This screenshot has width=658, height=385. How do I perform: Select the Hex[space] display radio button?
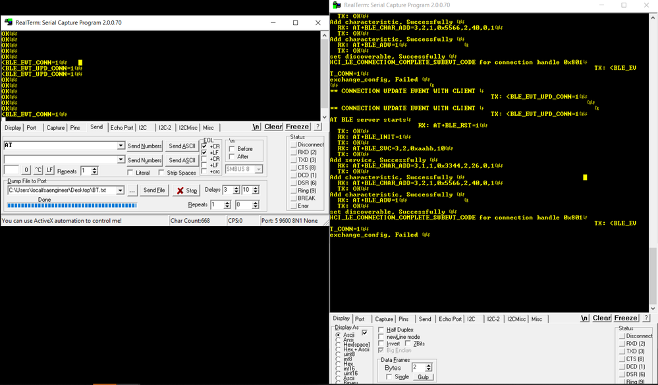[x=339, y=344]
